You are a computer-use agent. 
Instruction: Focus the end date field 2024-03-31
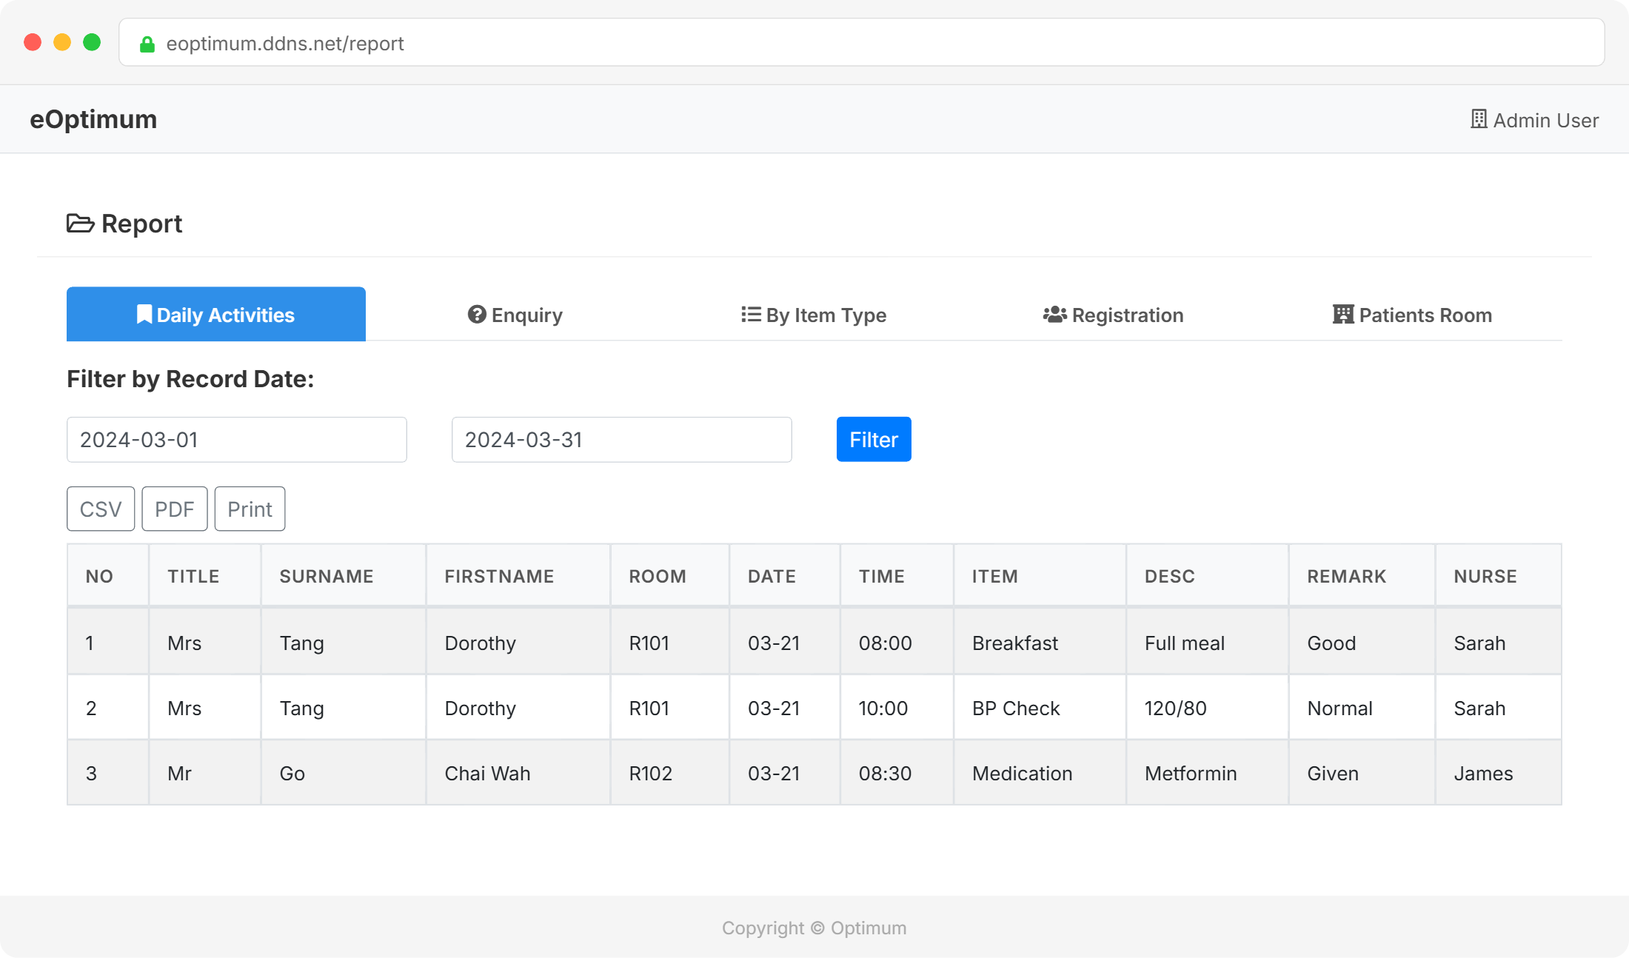point(622,440)
